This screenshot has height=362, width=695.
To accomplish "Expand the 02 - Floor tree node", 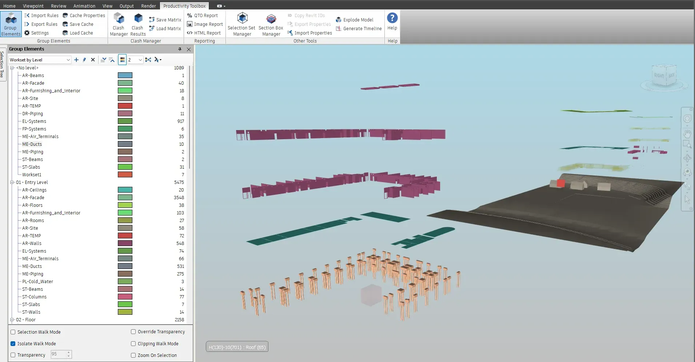I will [x=12, y=320].
